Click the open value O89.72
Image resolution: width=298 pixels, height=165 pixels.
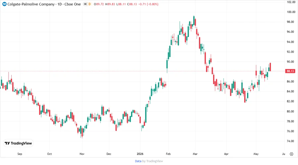[99, 4]
